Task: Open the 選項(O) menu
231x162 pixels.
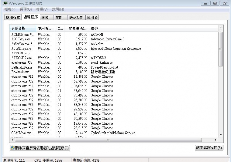Action: tap(26, 9)
